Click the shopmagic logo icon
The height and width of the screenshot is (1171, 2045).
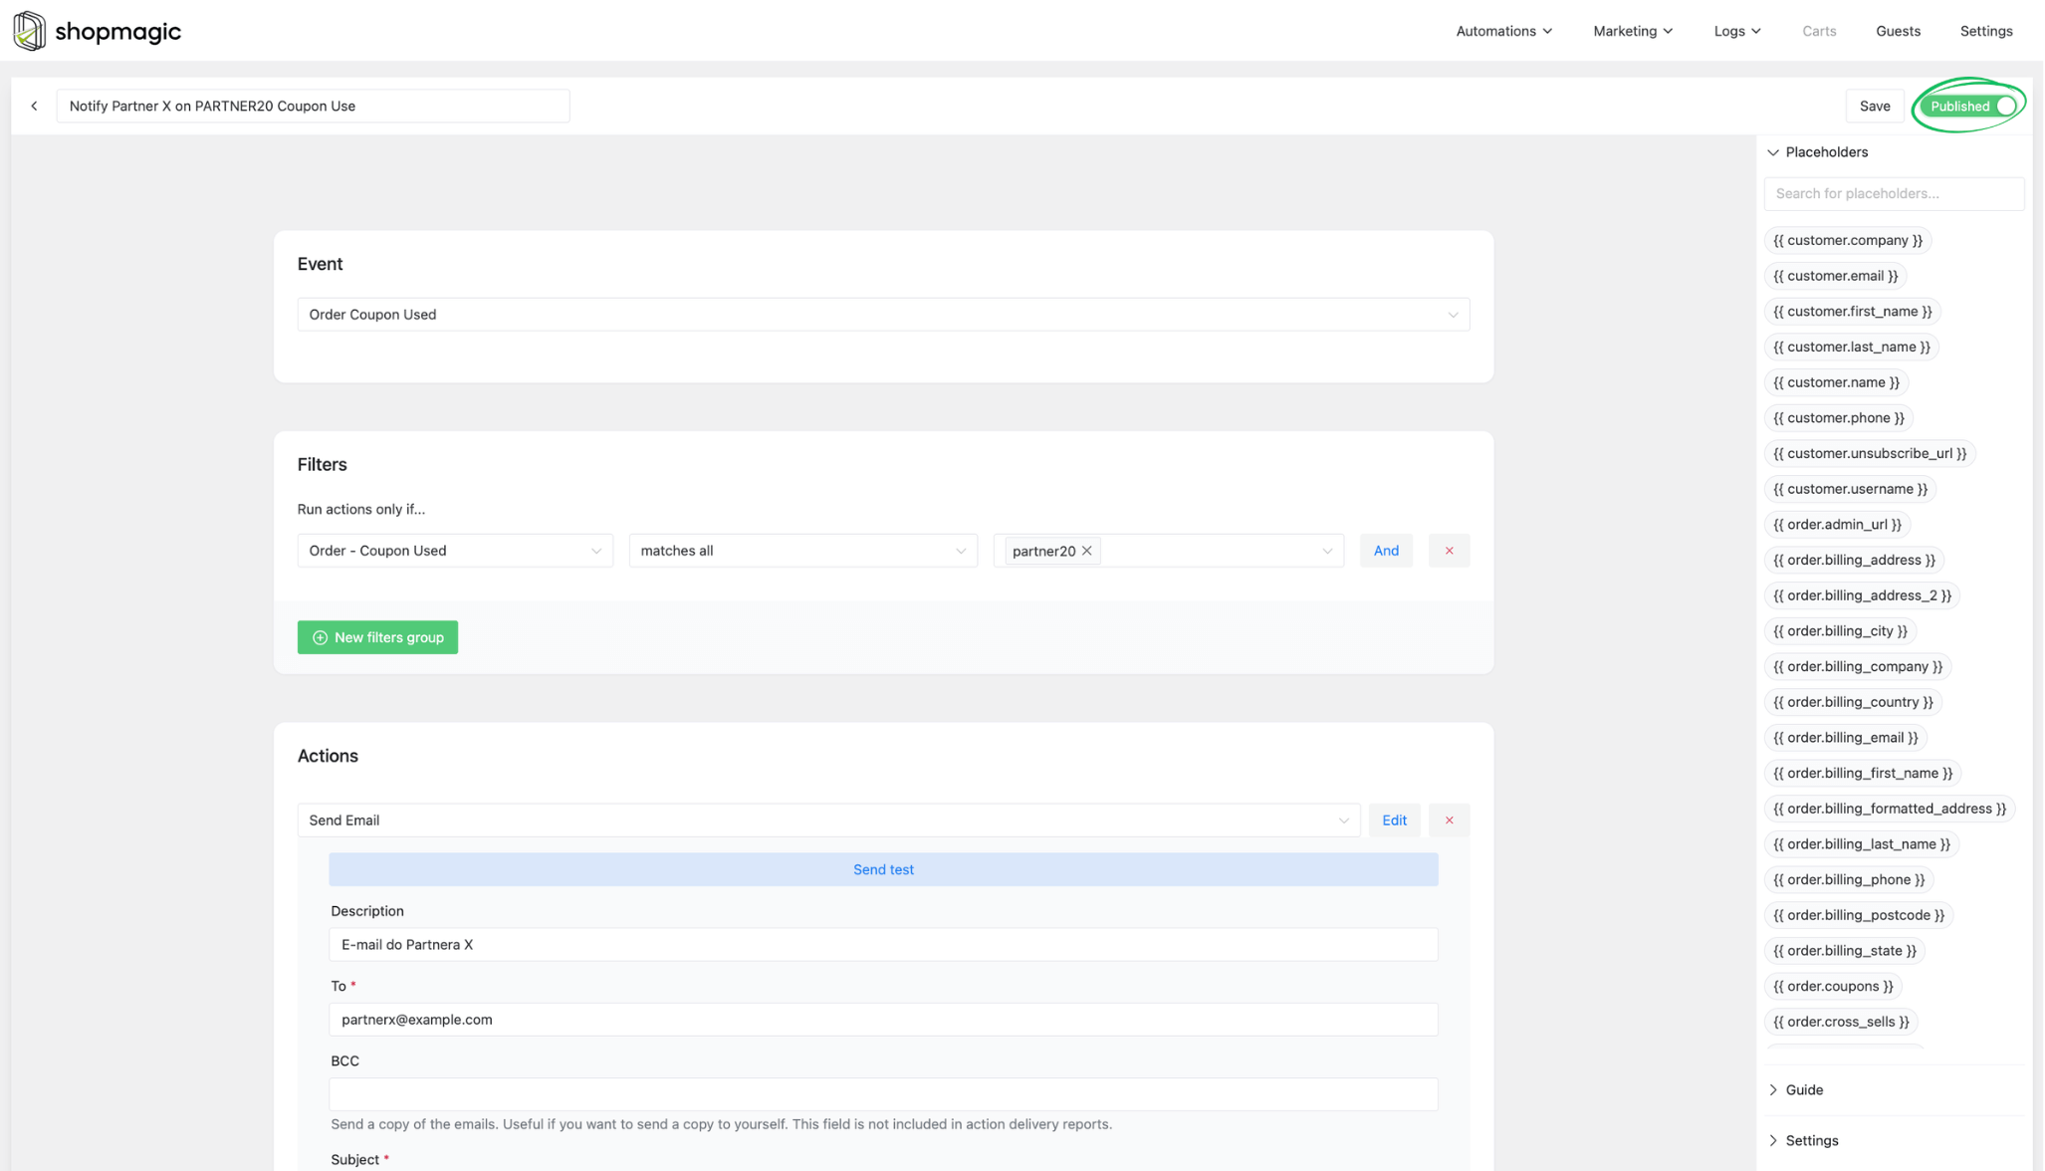[29, 31]
